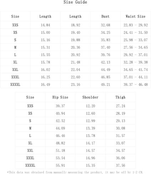Screen dimensions: 151x174
Task: Select shoulder value 14.17
Action: click(90, 143)
